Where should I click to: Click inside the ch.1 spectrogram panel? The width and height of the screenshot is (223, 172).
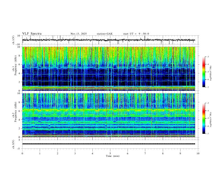(108, 69)
